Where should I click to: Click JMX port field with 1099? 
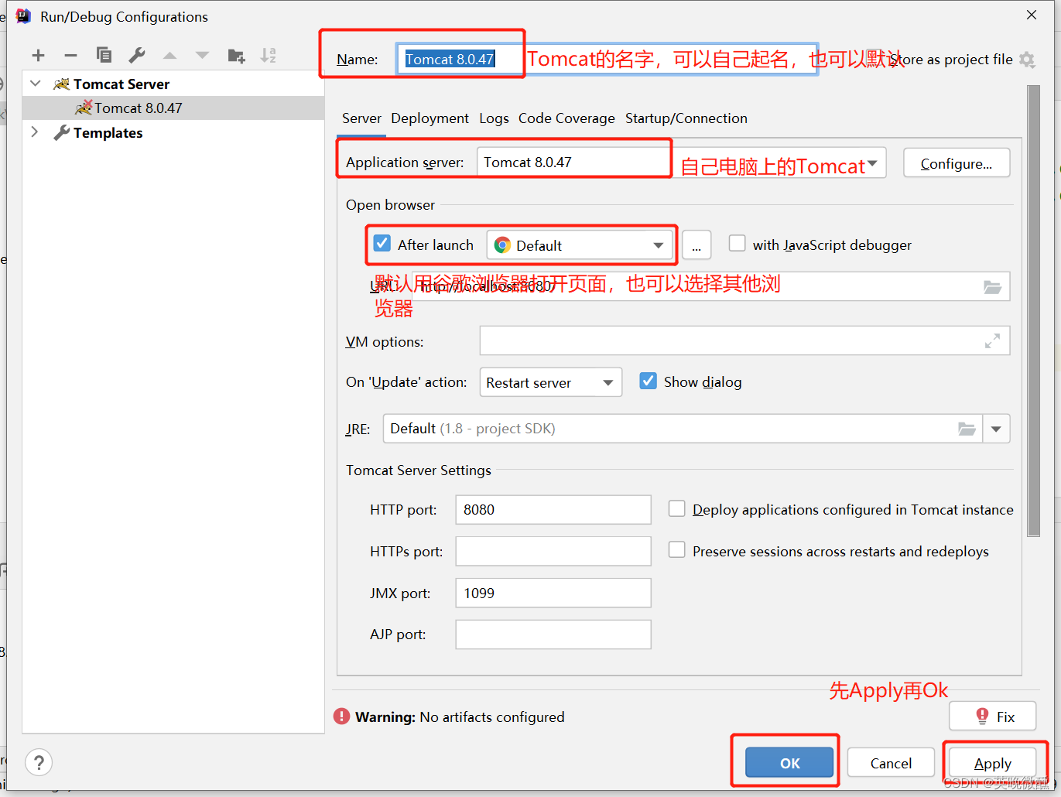553,593
